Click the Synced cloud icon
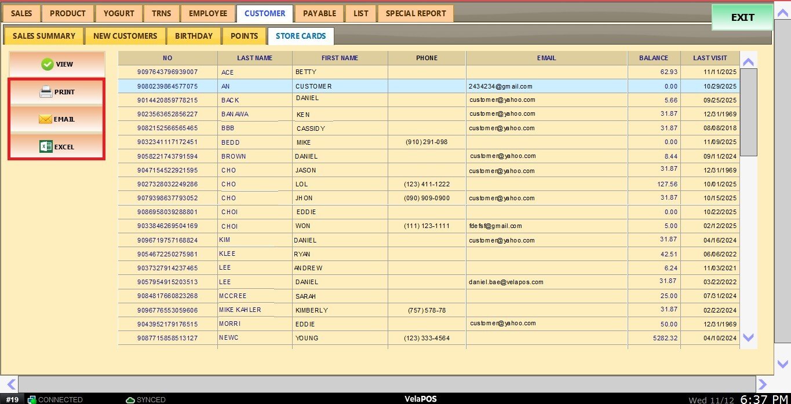Image resolution: width=791 pixels, height=404 pixels. pyautogui.click(x=130, y=399)
